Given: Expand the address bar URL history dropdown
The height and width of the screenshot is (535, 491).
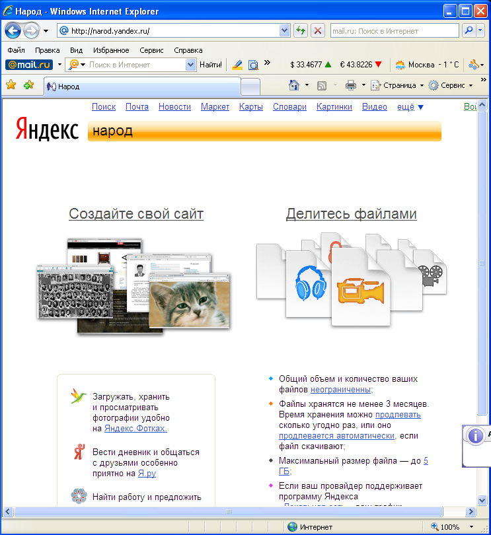Looking at the screenshot, I should [x=284, y=30].
